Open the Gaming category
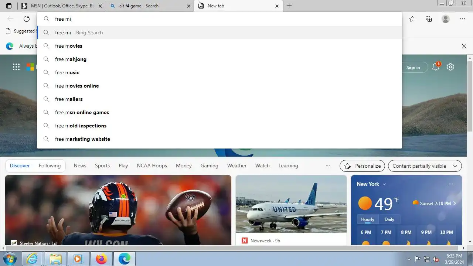The image size is (473, 266). [x=210, y=166]
